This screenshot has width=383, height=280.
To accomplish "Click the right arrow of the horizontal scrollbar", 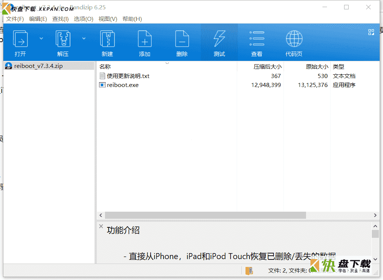I will 375,215.
